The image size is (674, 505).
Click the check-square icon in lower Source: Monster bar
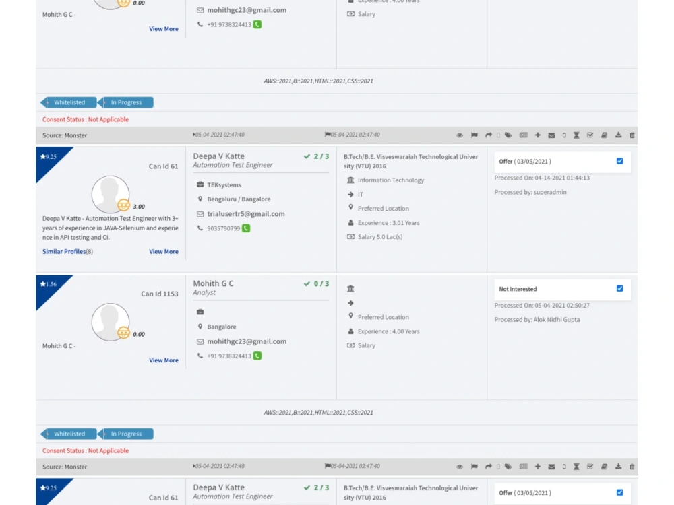[590, 467]
